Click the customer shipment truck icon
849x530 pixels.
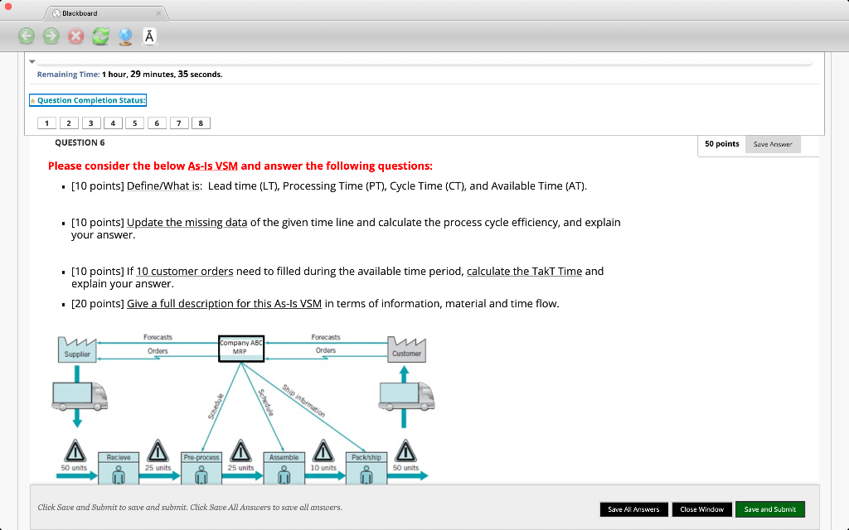[x=406, y=396]
